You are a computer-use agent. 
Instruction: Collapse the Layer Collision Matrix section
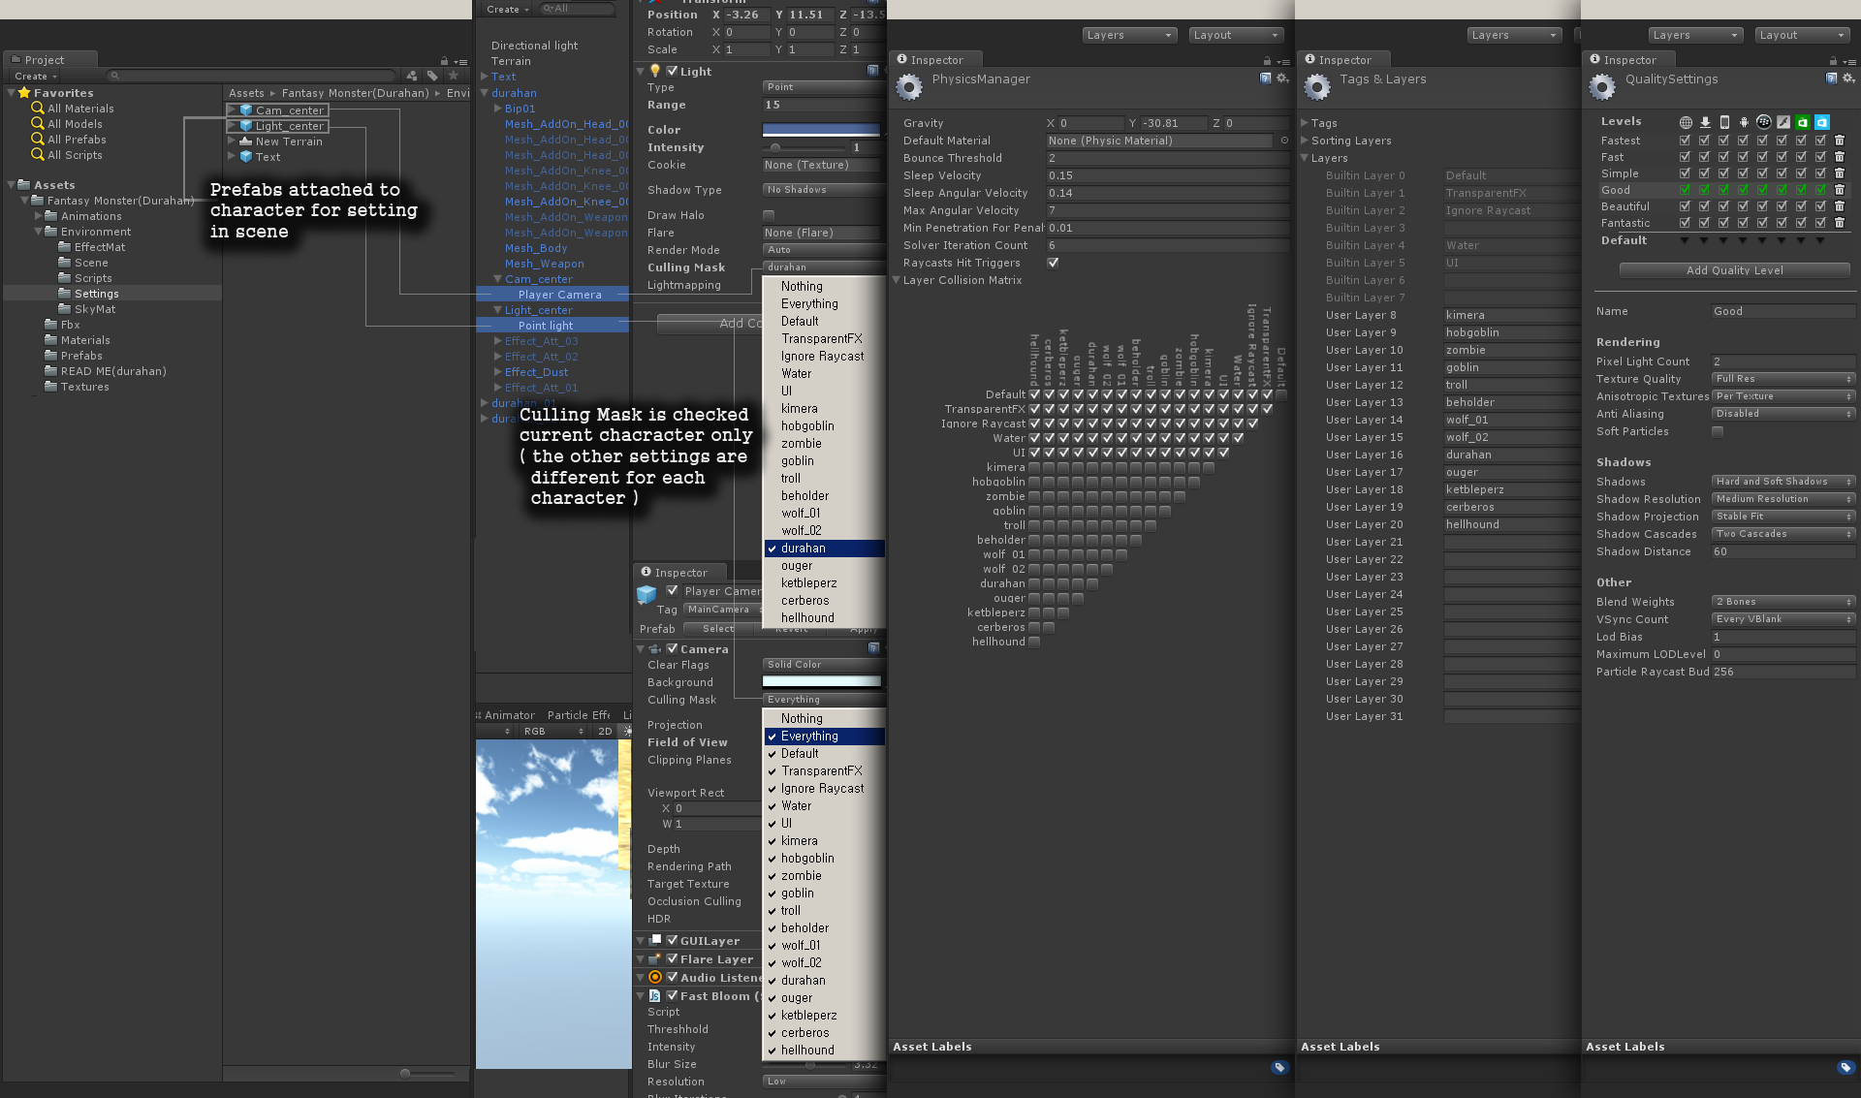coord(897,280)
